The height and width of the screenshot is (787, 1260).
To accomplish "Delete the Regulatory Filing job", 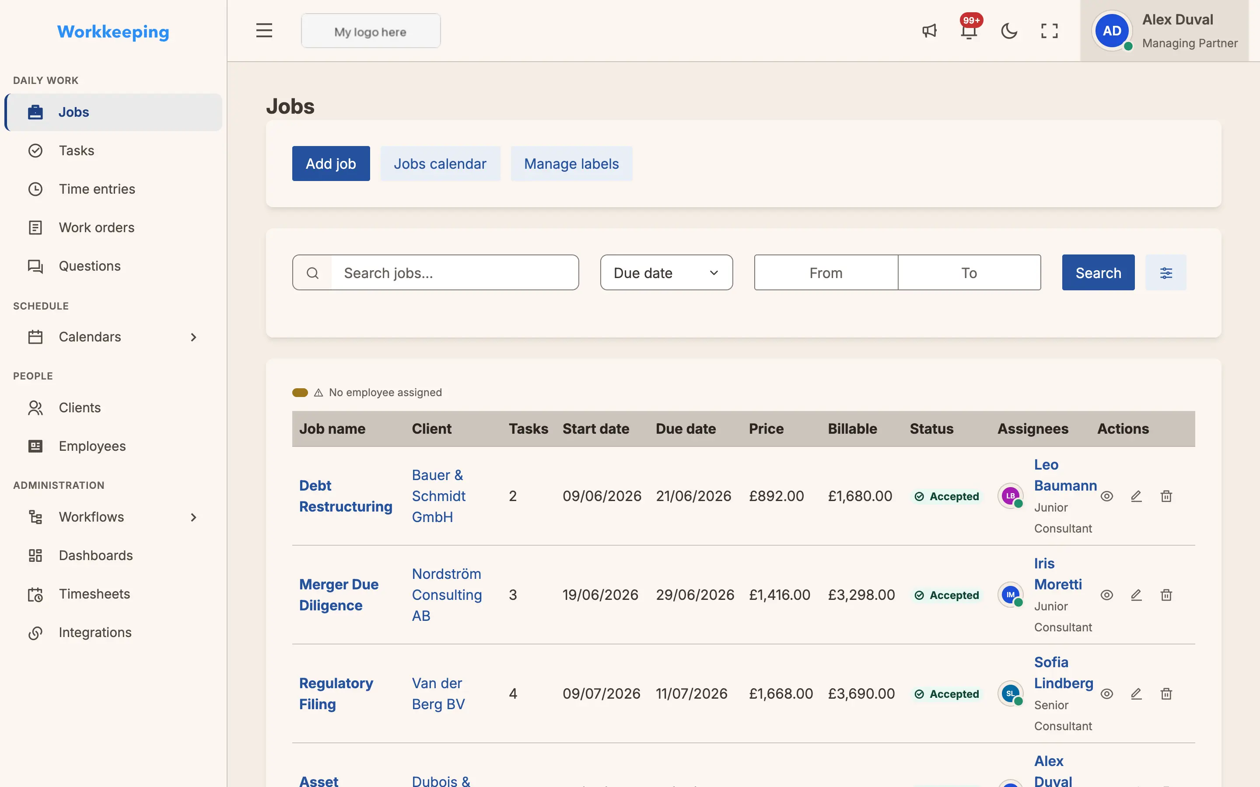I will 1166,694.
